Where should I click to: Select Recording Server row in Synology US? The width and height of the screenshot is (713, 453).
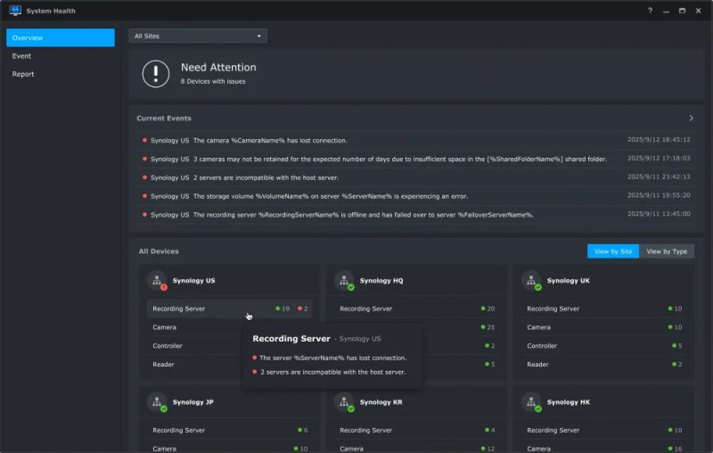[230, 309]
